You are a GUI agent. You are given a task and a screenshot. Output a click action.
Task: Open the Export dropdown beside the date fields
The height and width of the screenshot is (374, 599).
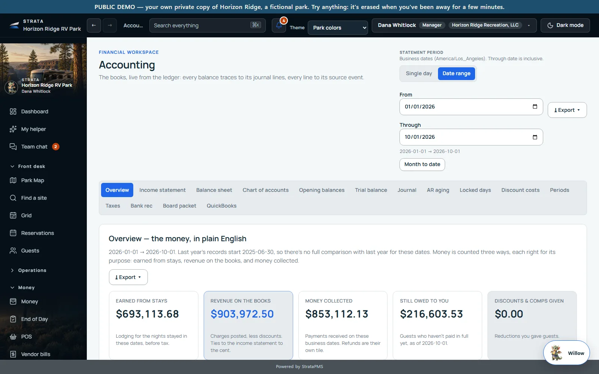coord(567,110)
